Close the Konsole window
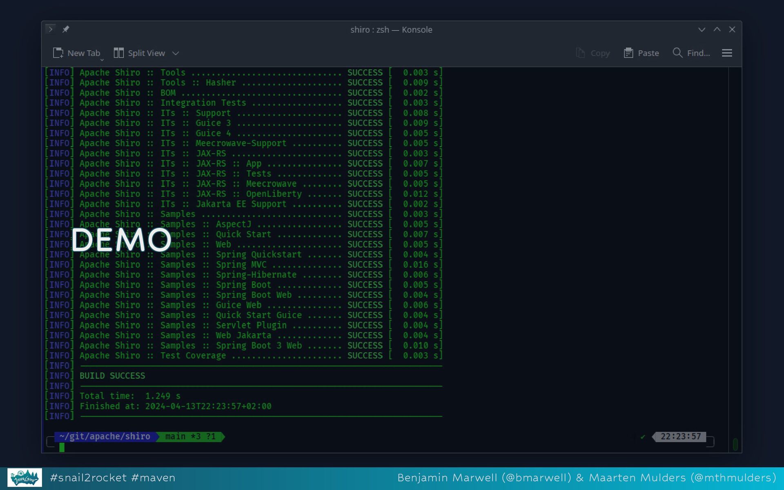 click(732, 29)
